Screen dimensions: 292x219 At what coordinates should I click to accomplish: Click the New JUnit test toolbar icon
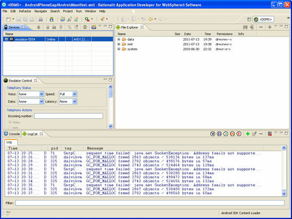click(x=69, y=19)
